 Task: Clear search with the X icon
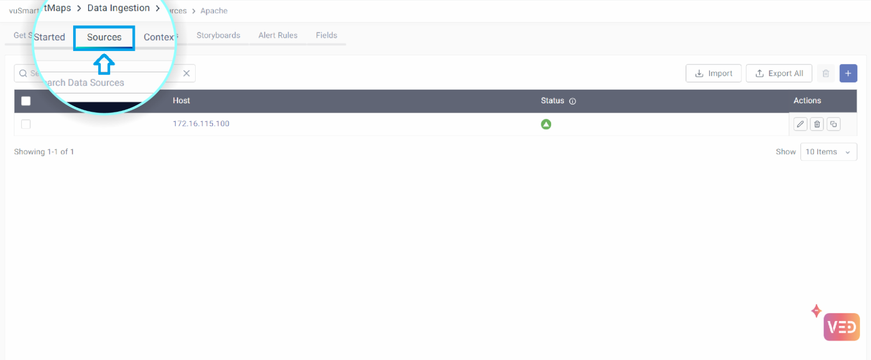pyautogui.click(x=186, y=73)
